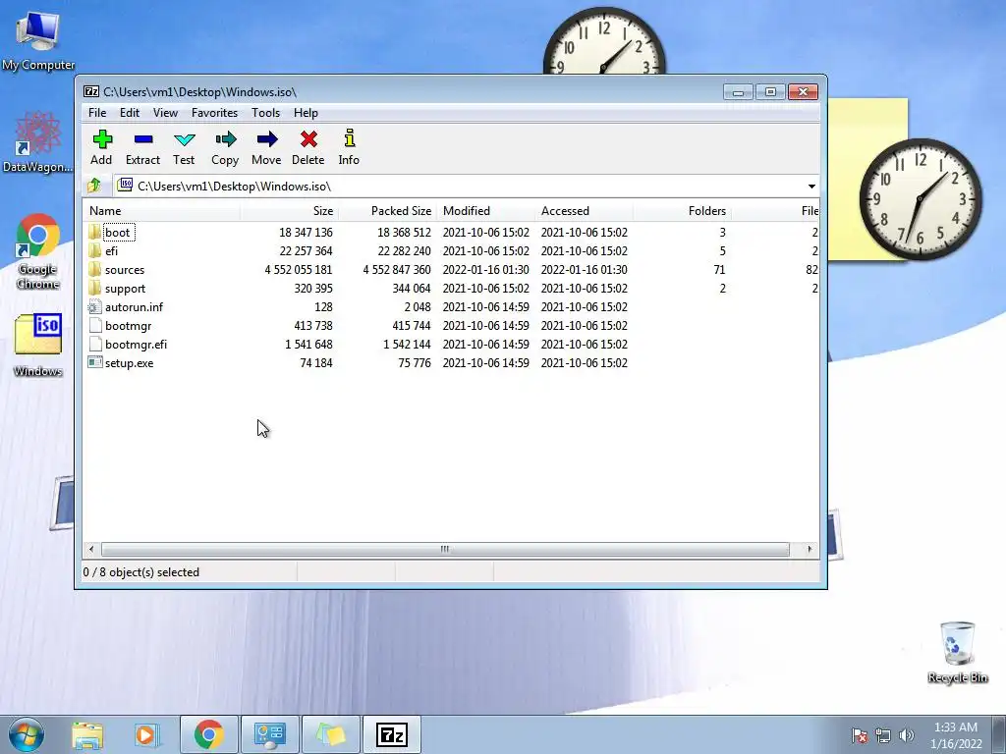The height and width of the screenshot is (754, 1006).
Task: Switch to 7-Zip taskbar button
Action: (392, 734)
